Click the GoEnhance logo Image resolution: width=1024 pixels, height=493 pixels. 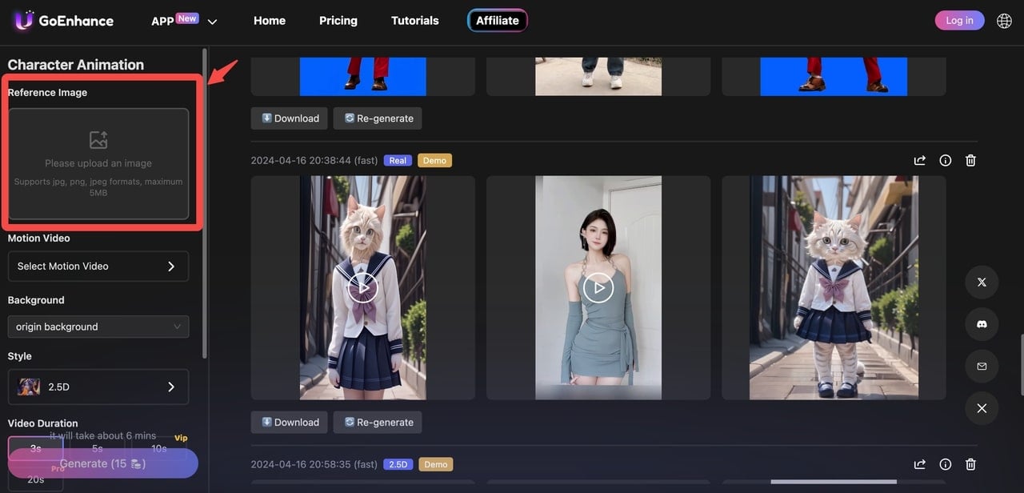(64, 21)
